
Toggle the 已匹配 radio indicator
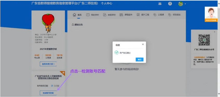coord(52,86)
